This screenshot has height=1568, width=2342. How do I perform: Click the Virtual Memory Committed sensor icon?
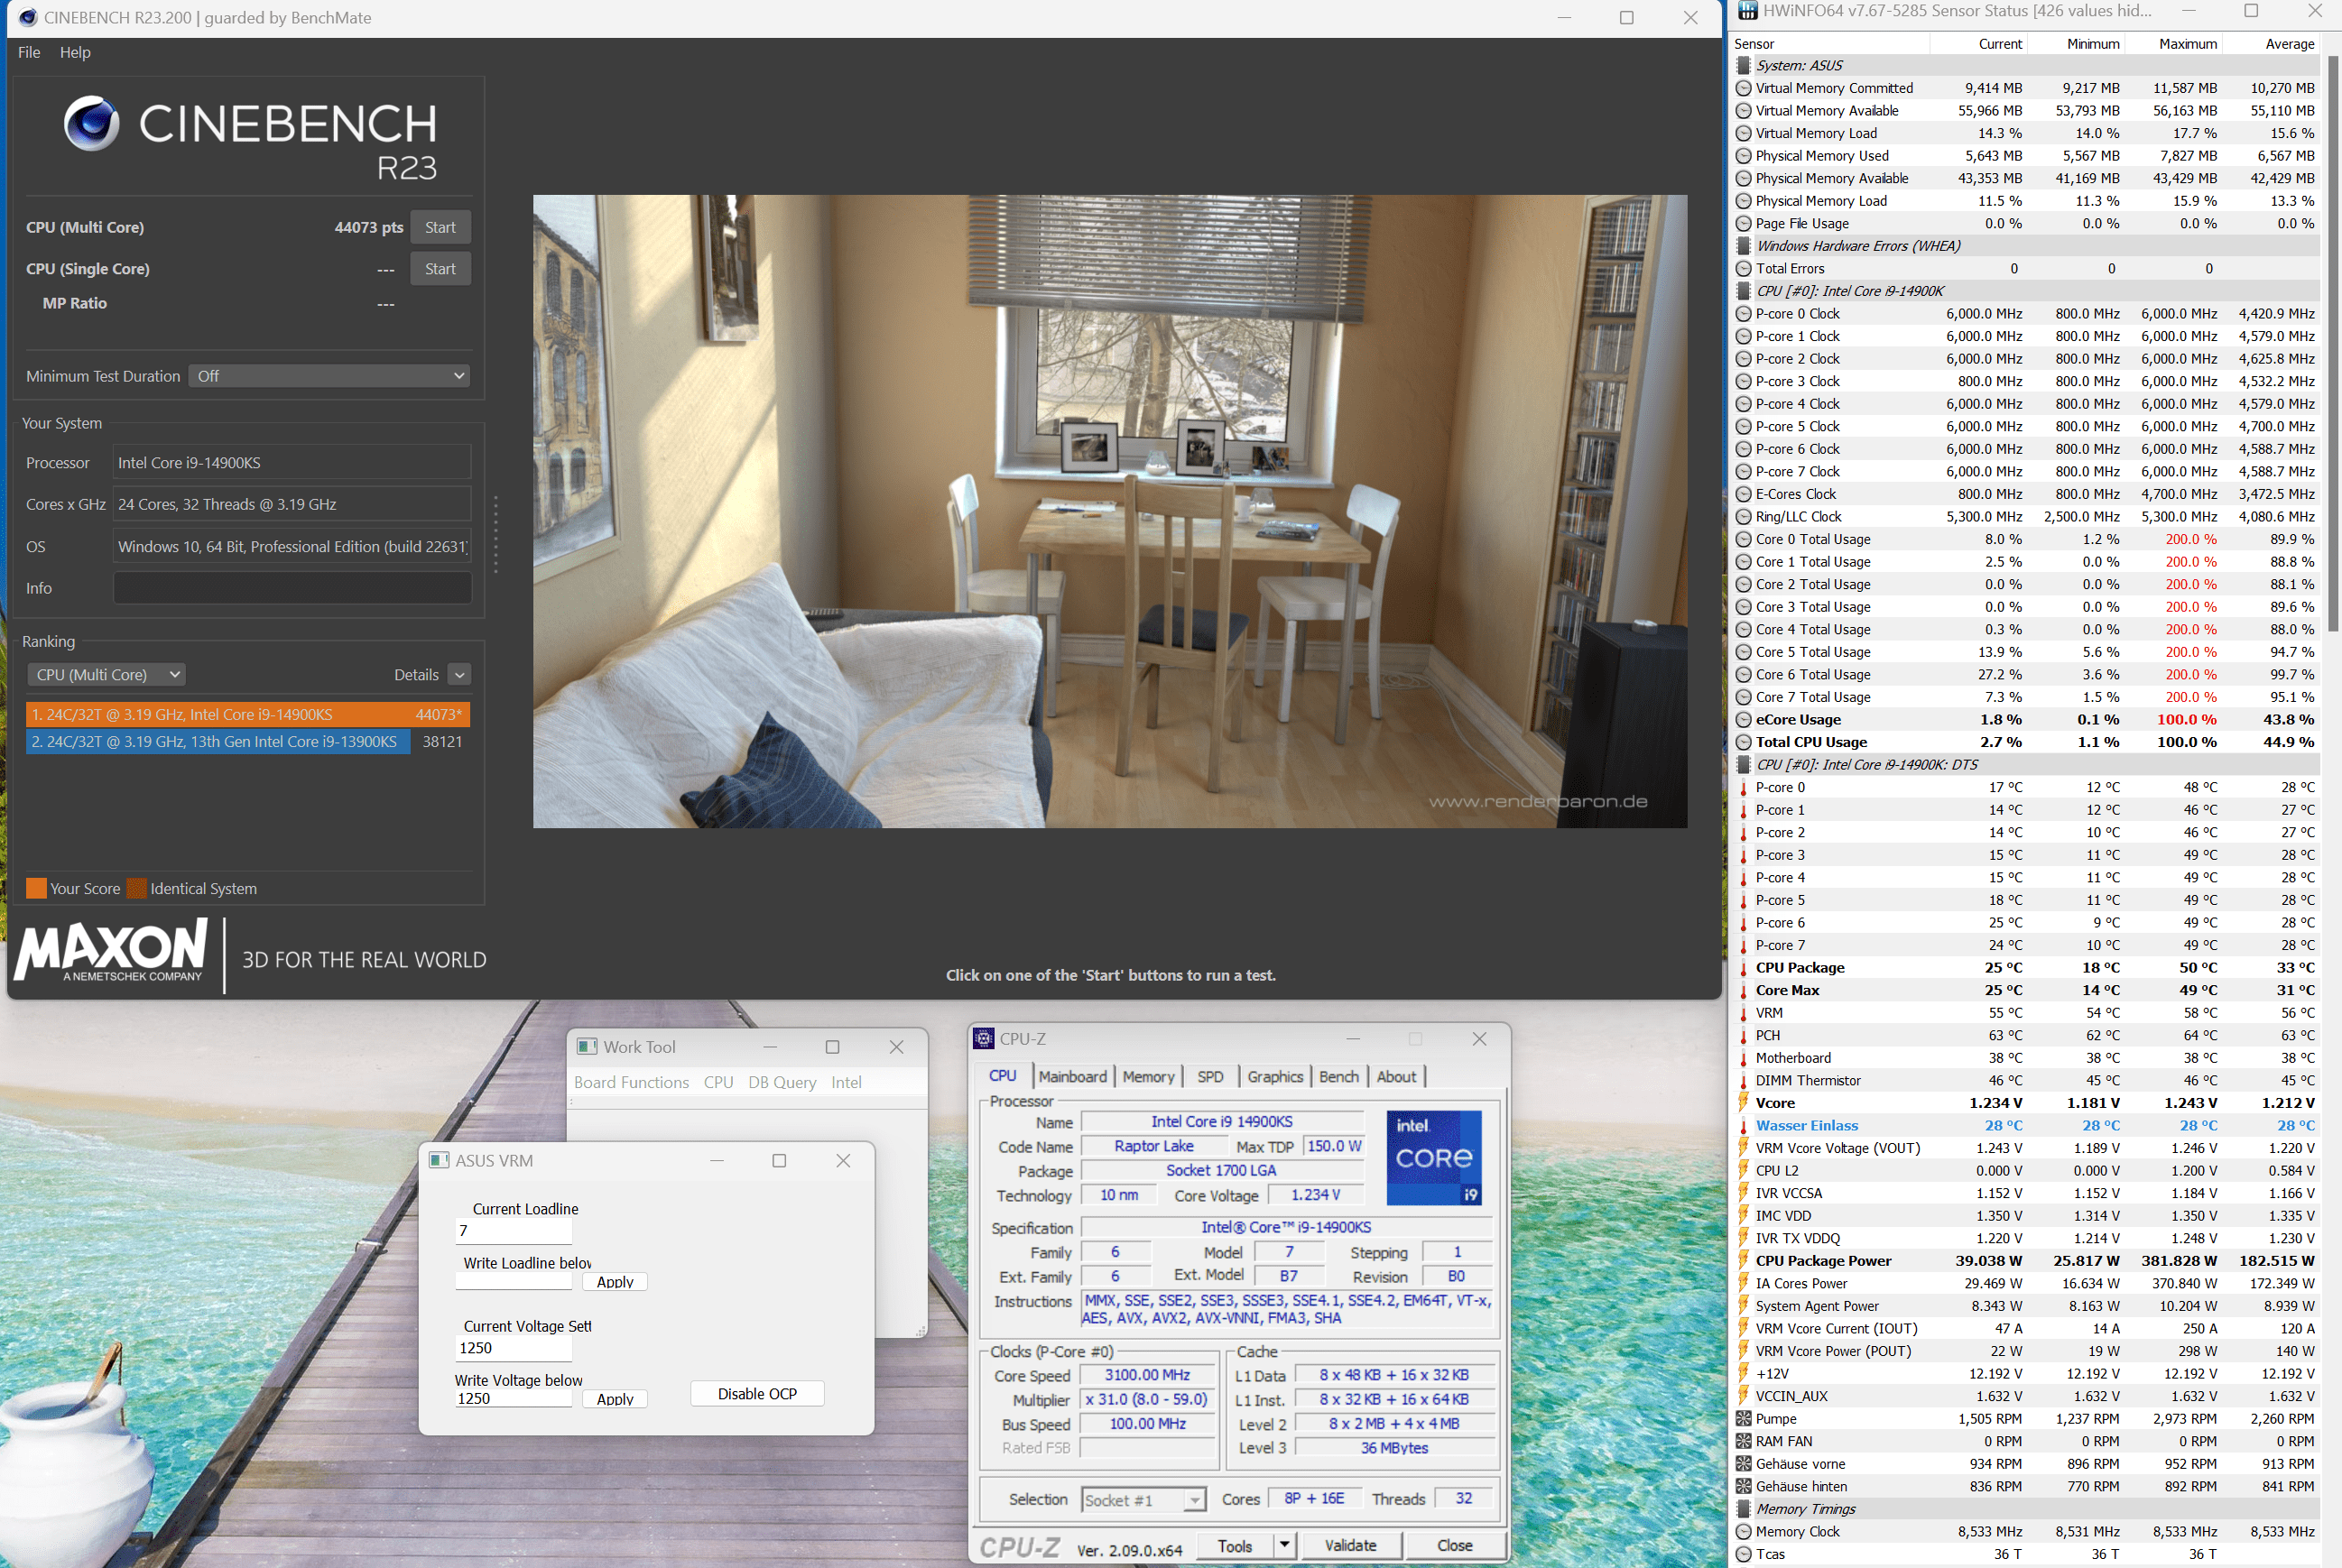pos(1743,88)
